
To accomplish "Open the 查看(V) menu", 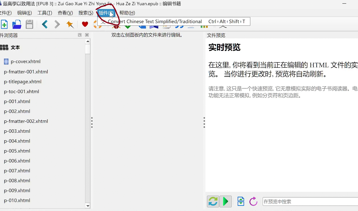I will tap(65, 13).
